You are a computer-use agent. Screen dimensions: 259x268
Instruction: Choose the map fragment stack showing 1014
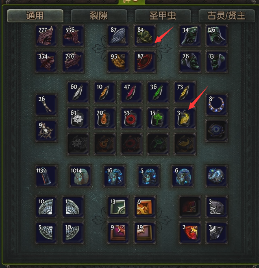(x=80, y=176)
